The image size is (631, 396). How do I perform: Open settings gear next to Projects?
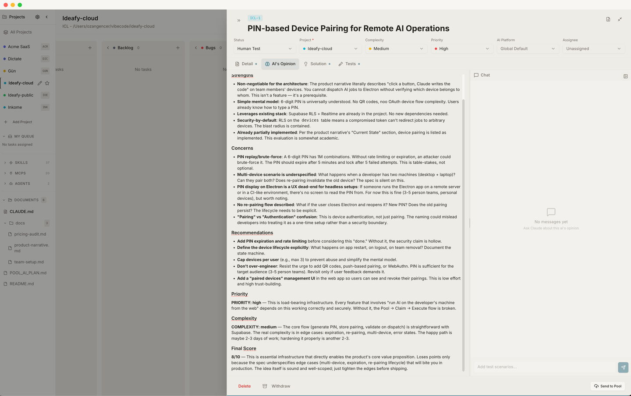pos(37,17)
